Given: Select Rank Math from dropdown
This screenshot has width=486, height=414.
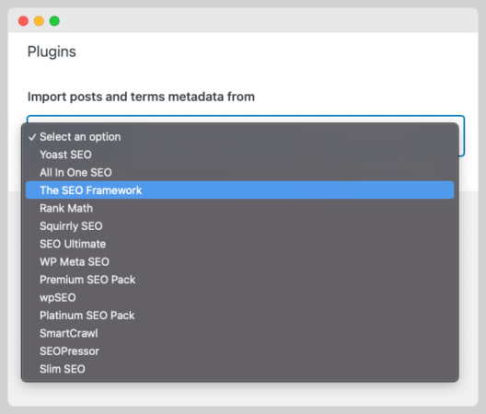Looking at the screenshot, I should 239,208.
